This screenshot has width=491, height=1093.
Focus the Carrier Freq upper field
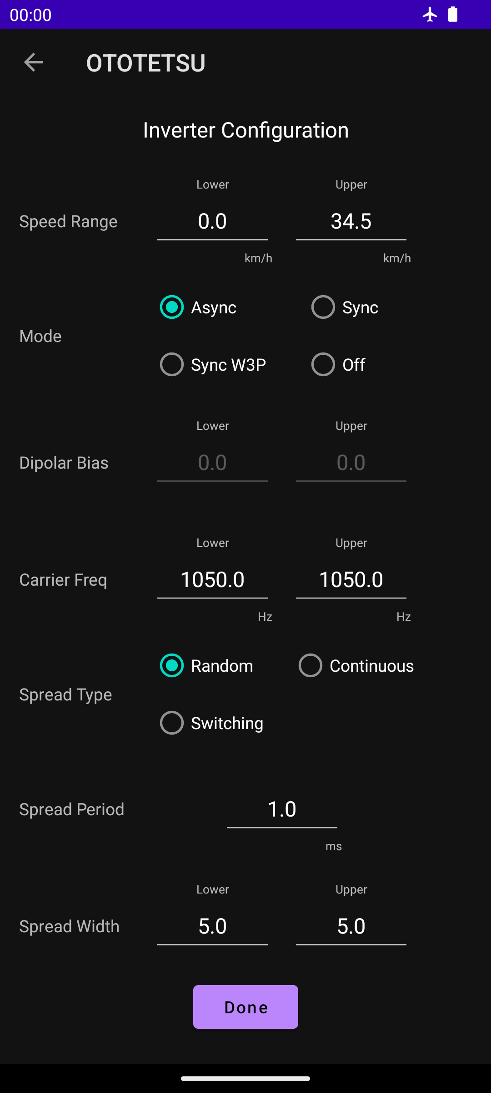pyautogui.click(x=351, y=580)
